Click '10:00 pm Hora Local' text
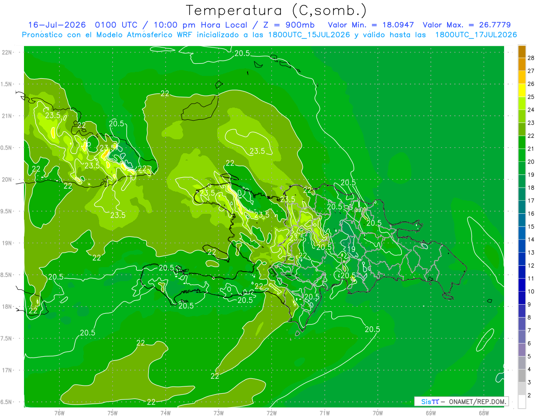 click(200, 25)
